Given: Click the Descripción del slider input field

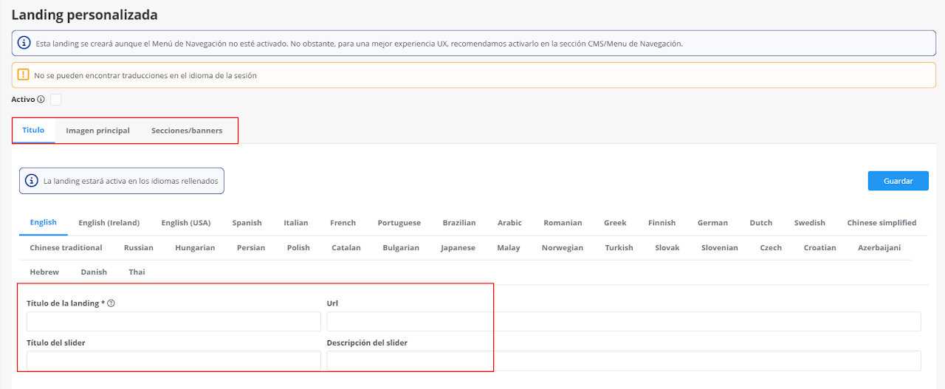Looking at the screenshot, I should pos(623,361).
